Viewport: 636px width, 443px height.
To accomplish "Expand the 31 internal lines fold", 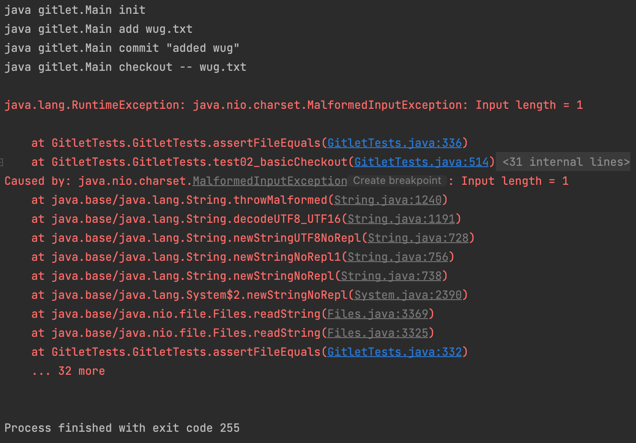I will tap(566, 162).
